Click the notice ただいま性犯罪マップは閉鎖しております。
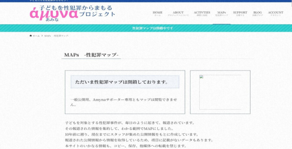The width and height of the screenshot is (292, 149). point(125,82)
